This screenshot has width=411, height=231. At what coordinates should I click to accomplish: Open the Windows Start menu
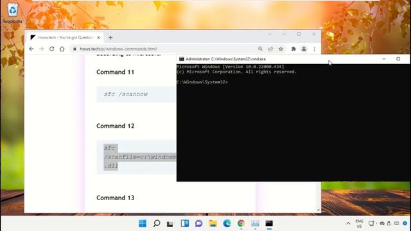click(x=143, y=223)
